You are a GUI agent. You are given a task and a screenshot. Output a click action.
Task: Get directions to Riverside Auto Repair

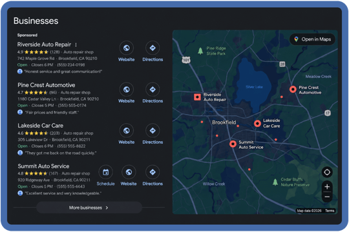153,48
